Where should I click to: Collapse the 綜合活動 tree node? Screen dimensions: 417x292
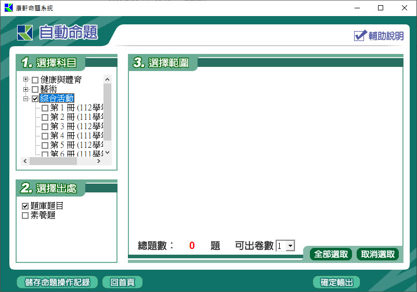click(25, 99)
